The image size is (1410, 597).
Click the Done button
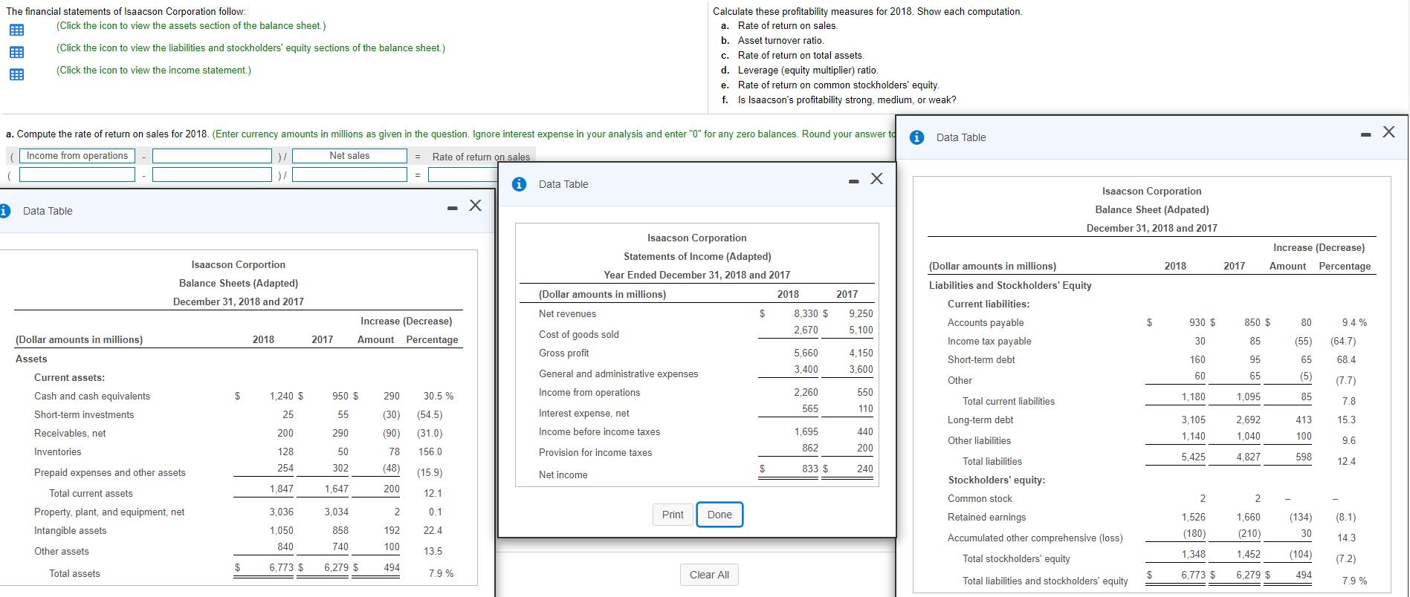pyautogui.click(x=719, y=515)
